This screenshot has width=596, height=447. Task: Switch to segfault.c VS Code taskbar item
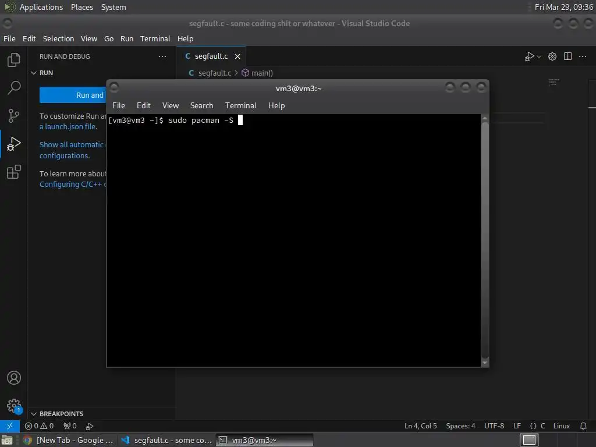(x=166, y=440)
